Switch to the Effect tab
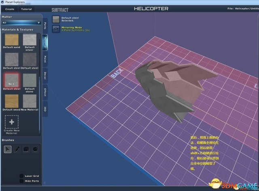259x191 pixels. pyautogui.click(x=45, y=92)
